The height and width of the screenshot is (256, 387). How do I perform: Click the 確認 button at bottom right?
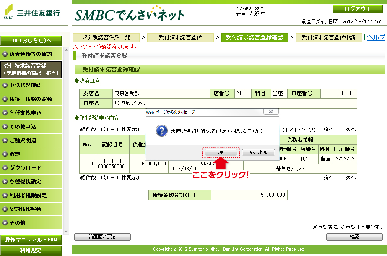(x=354, y=237)
